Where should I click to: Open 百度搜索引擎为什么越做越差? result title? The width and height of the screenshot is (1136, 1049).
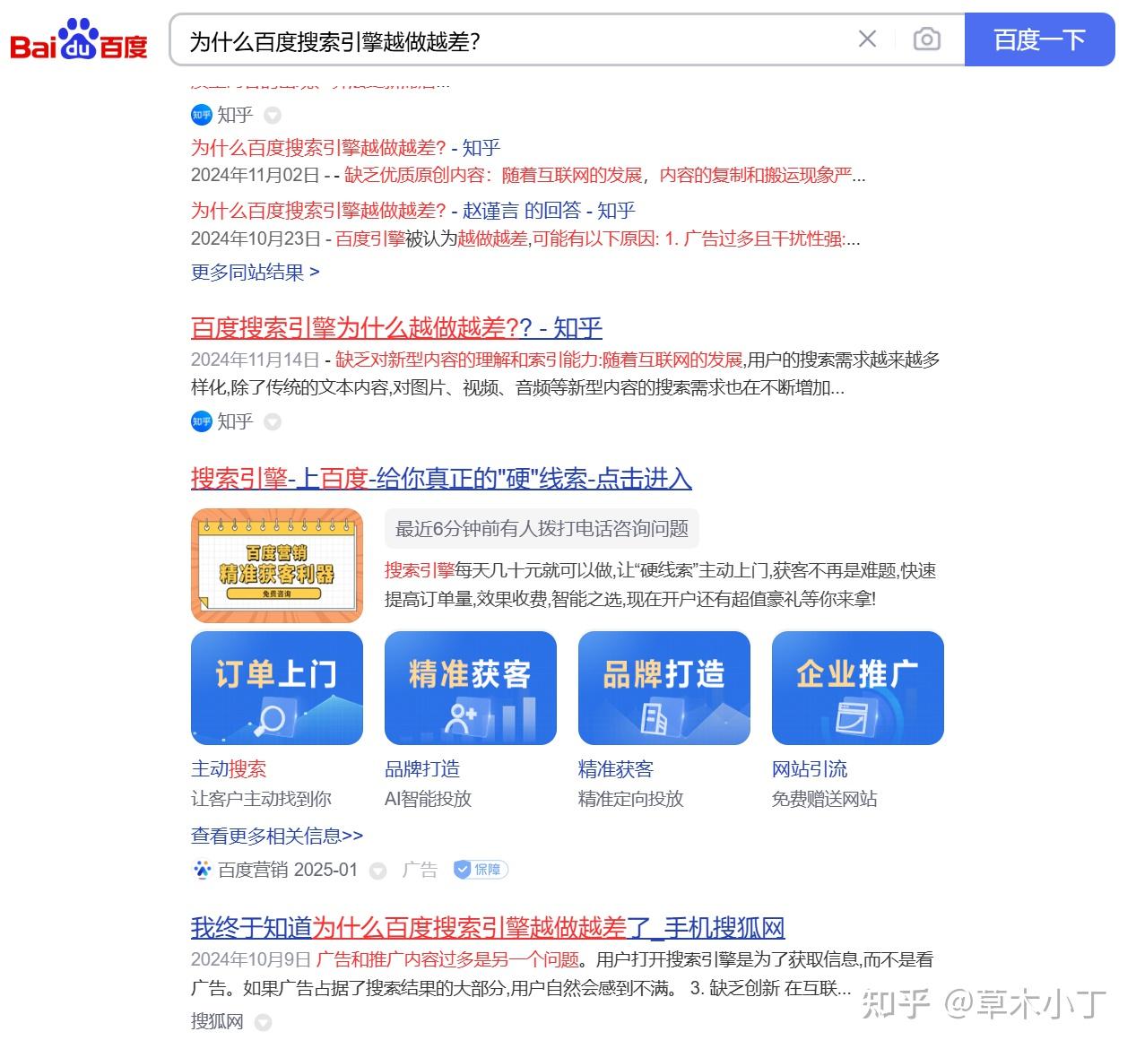click(x=396, y=327)
